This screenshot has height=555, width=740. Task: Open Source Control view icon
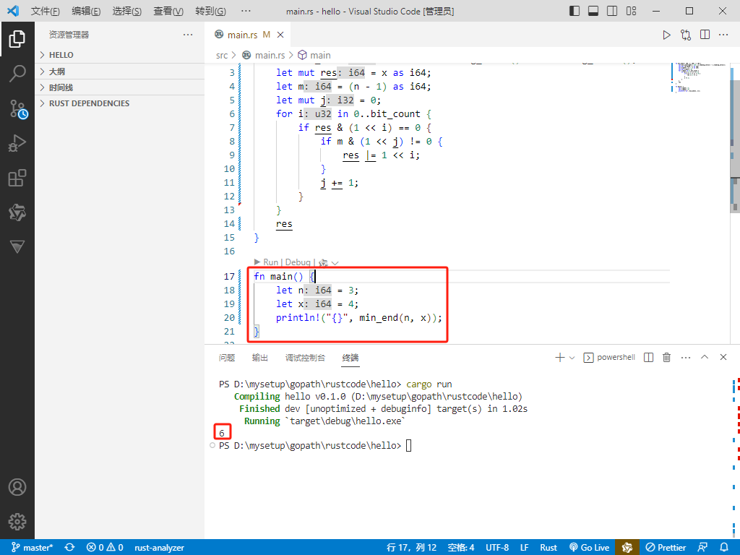[18, 108]
